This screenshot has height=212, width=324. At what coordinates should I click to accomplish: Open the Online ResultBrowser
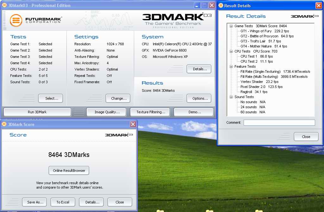click(69, 171)
